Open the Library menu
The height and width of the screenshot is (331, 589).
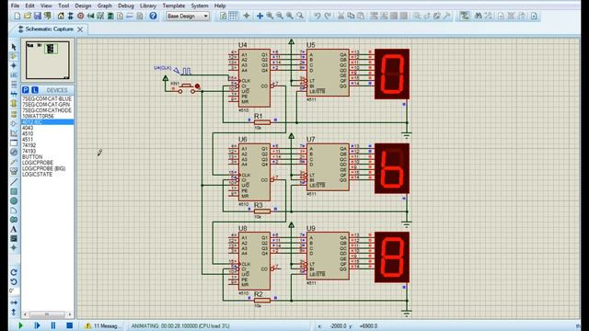click(x=148, y=6)
